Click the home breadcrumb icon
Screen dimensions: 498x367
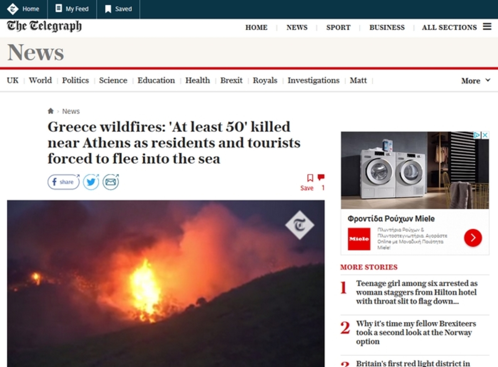pos(51,111)
